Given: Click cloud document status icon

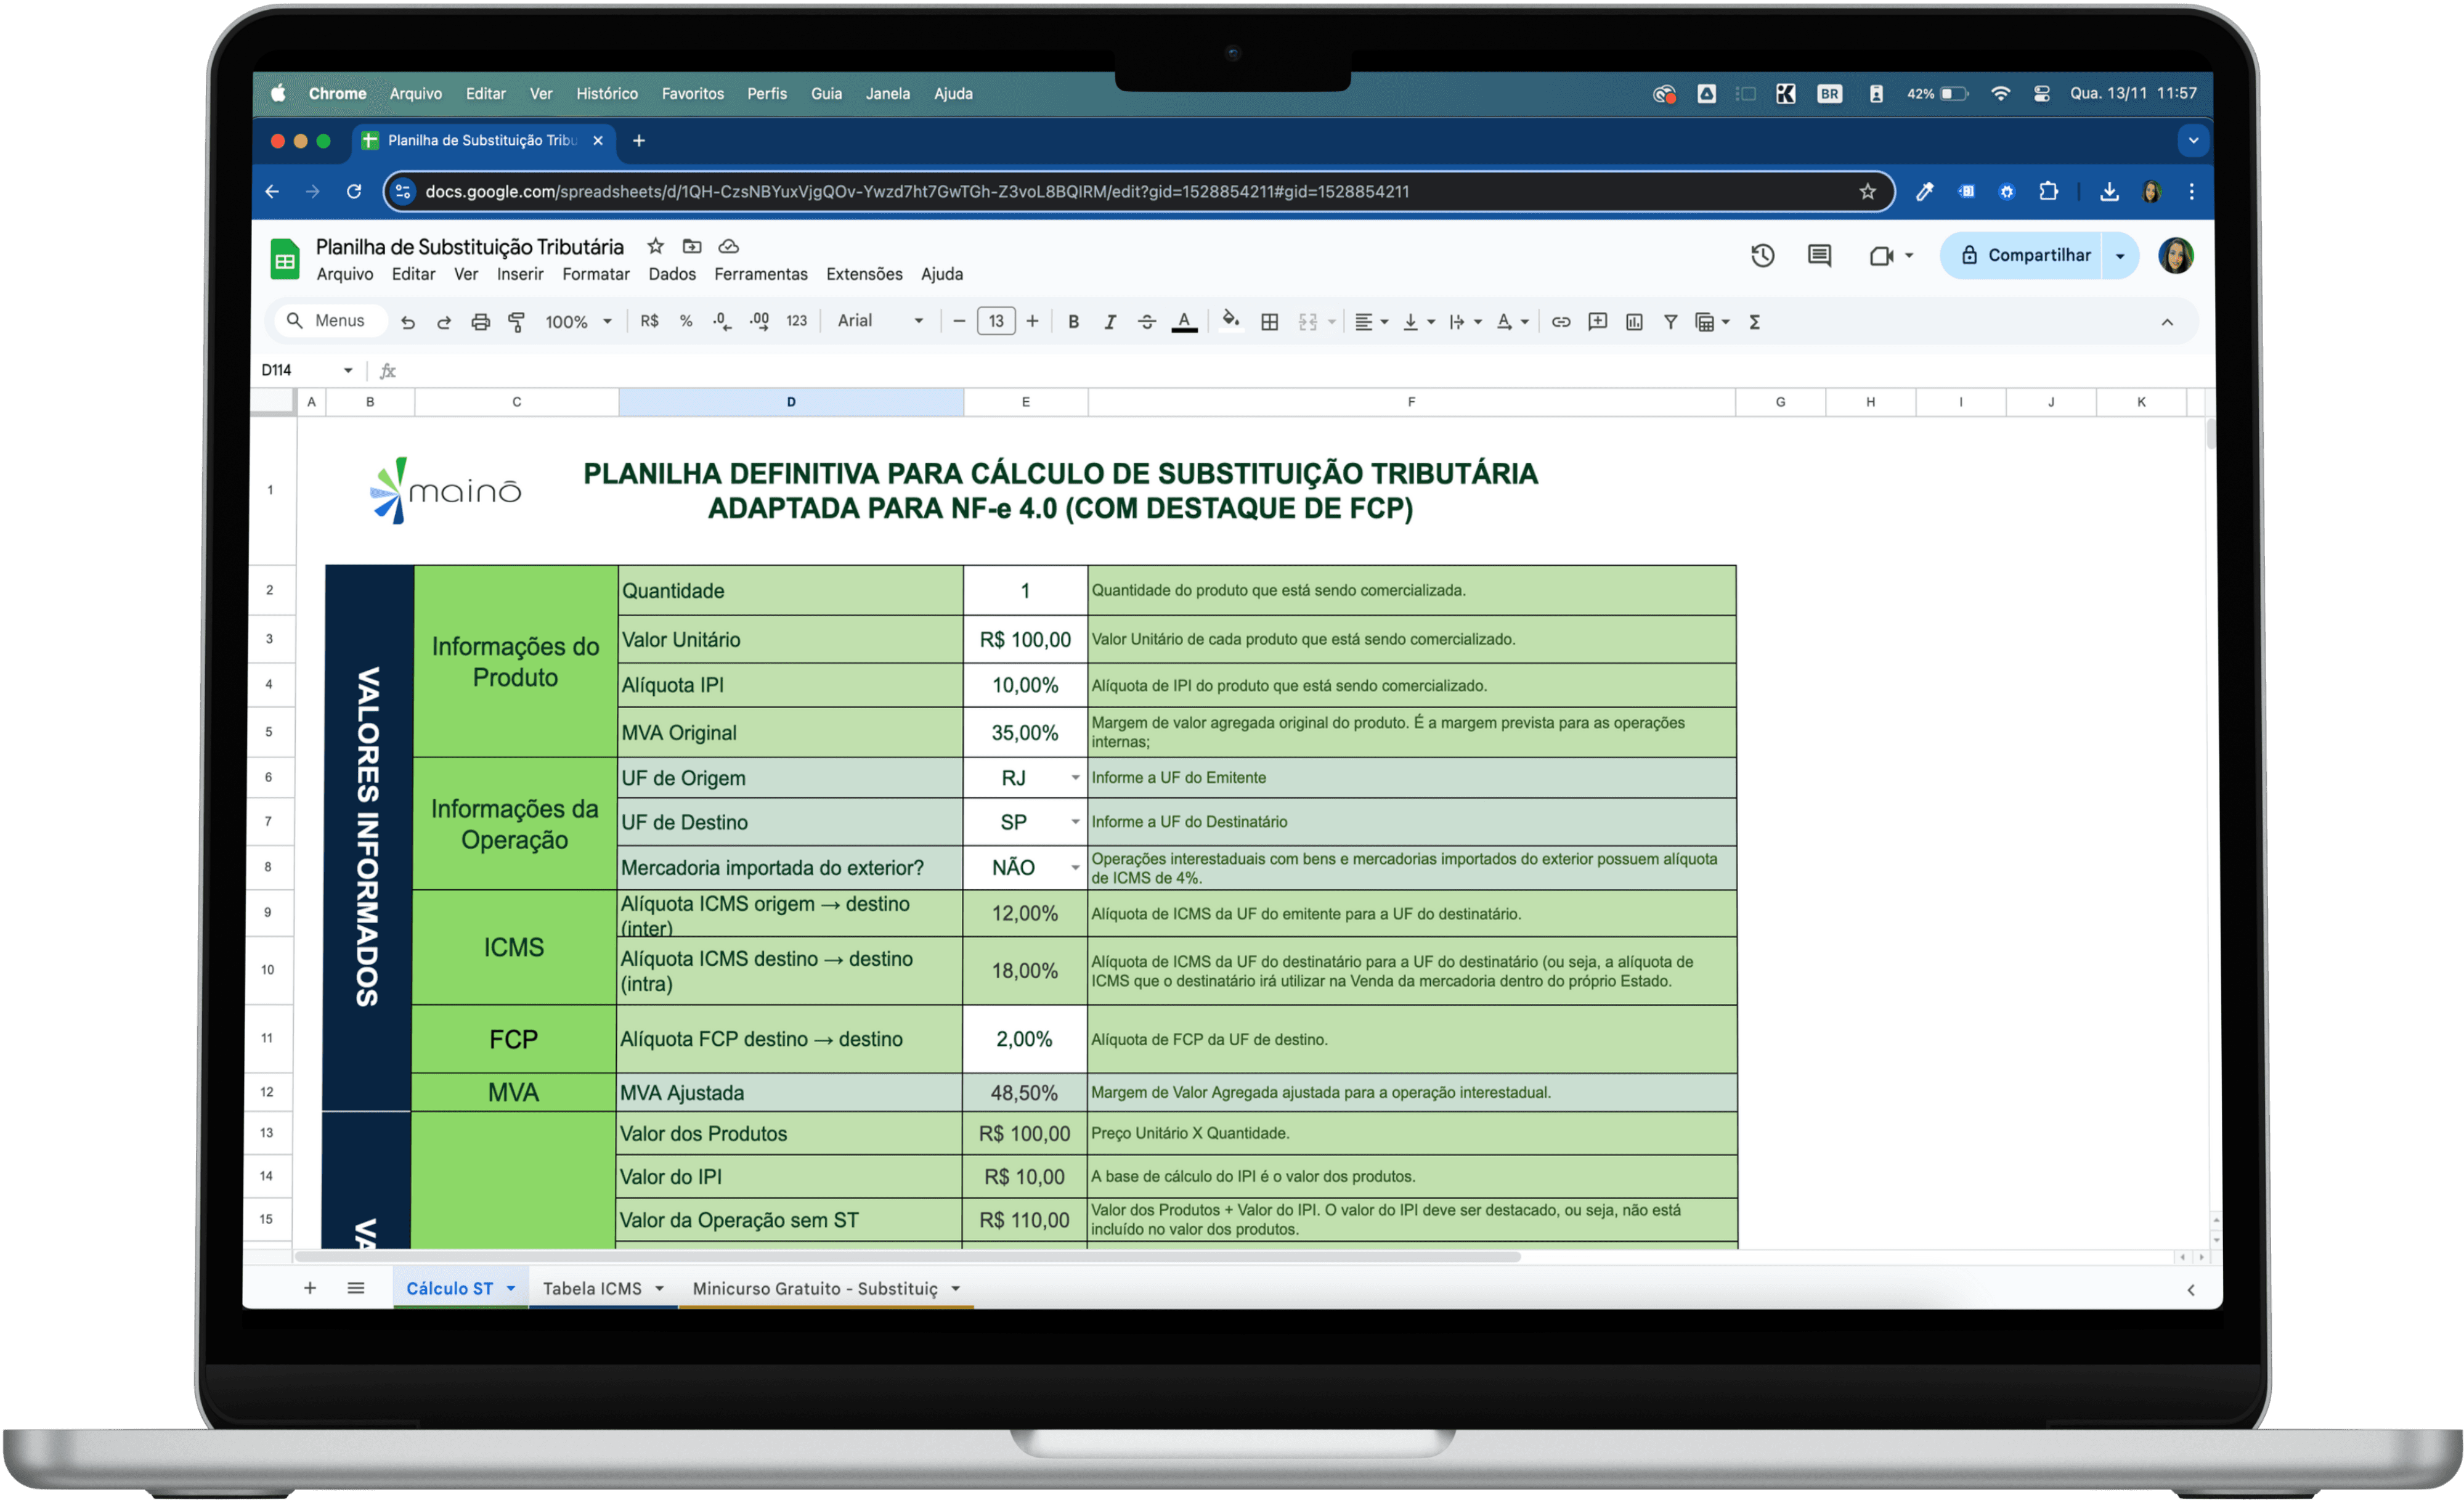Looking at the screenshot, I should coord(729,246).
